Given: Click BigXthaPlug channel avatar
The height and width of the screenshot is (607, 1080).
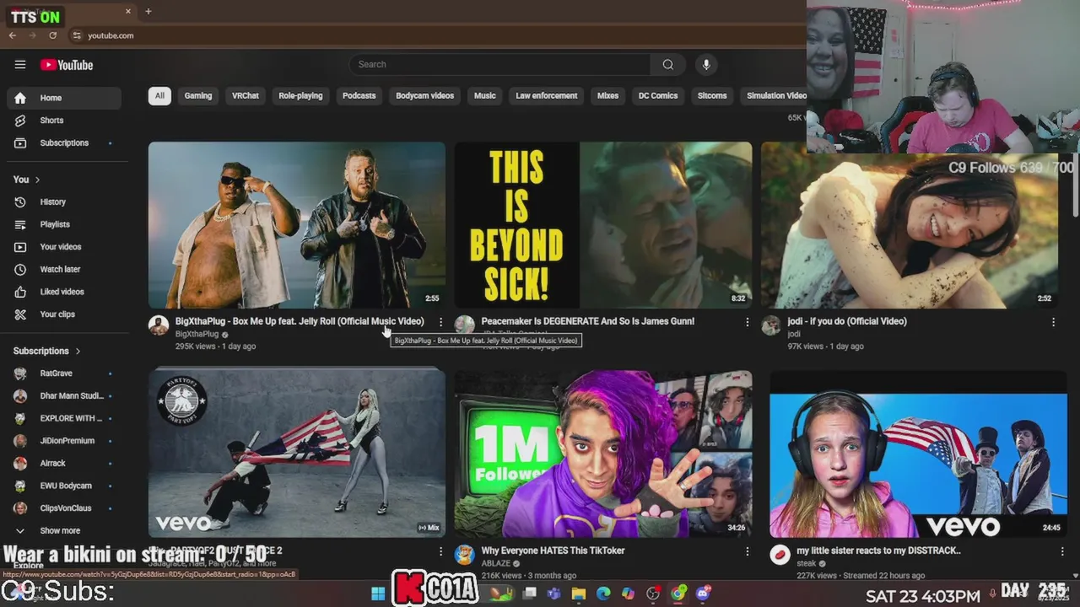Looking at the screenshot, I should pos(159,325).
